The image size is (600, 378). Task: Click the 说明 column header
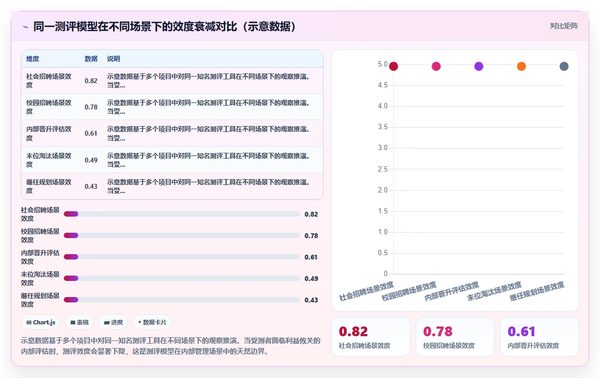click(114, 58)
